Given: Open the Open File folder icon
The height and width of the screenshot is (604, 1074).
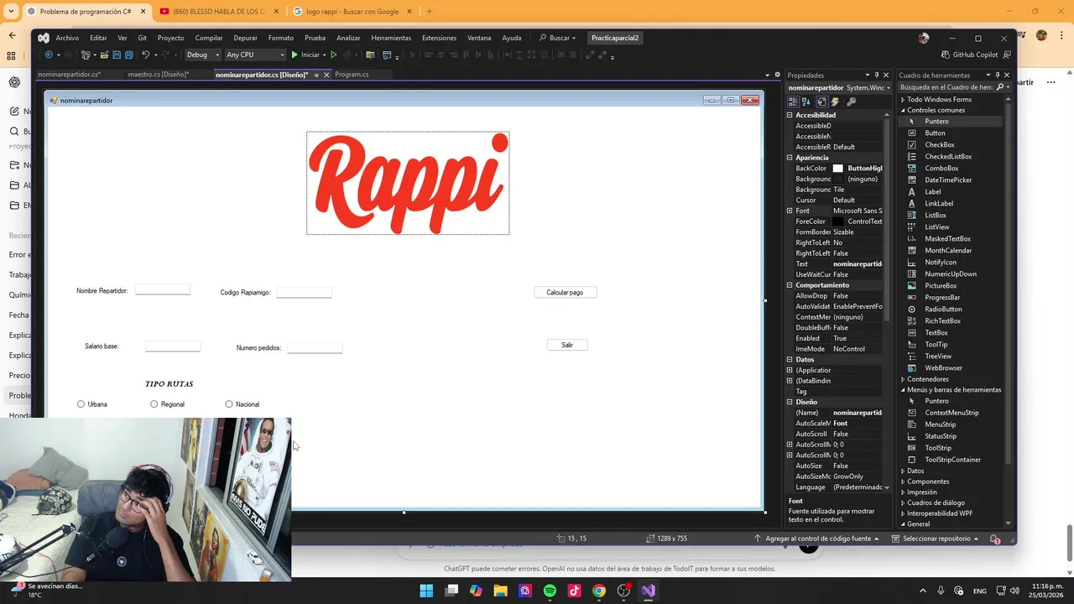Looking at the screenshot, I should (104, 55).
